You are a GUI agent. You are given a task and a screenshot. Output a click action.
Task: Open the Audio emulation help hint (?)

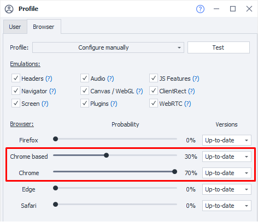(x=110, y=79)
